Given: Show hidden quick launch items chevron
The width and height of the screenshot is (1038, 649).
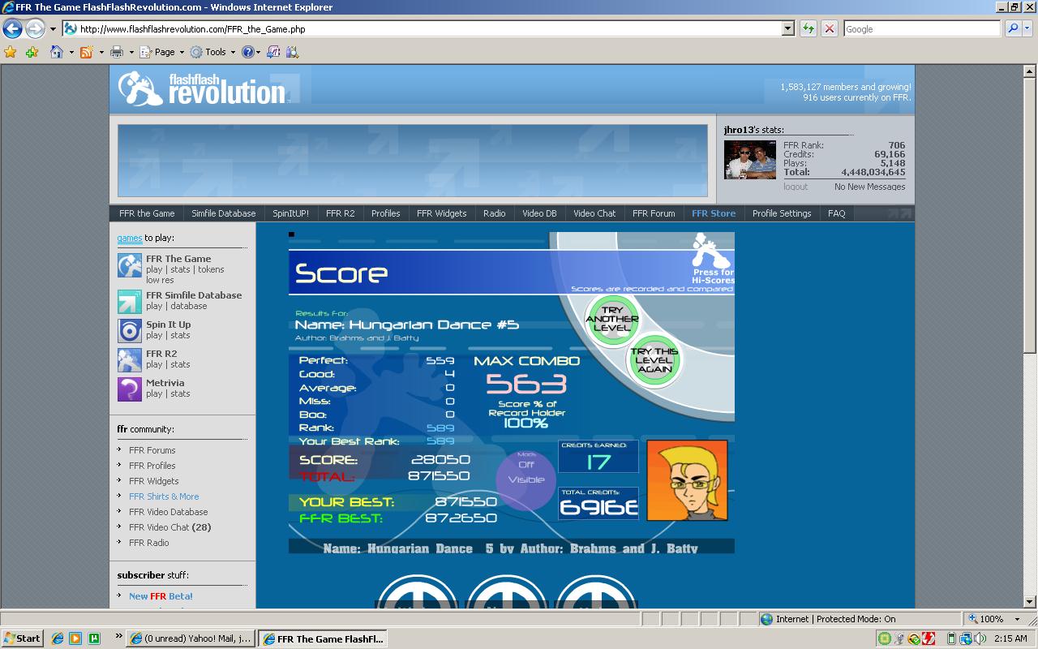Looking at the screenshot, I should 119,636.
